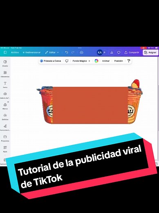Open the Posición panel
159x213 pixels.
coord(119,61)
